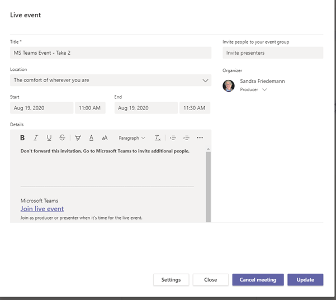Viewport: 336px width, 300px height.
Task: Click the Invite presenters field
Action: [273, 53]
